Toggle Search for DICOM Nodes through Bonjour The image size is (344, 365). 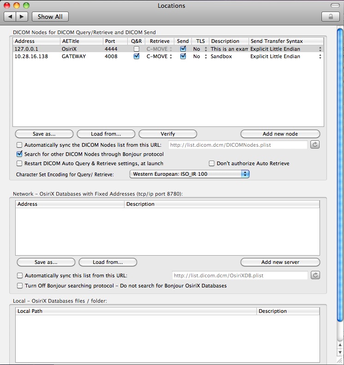19,154
